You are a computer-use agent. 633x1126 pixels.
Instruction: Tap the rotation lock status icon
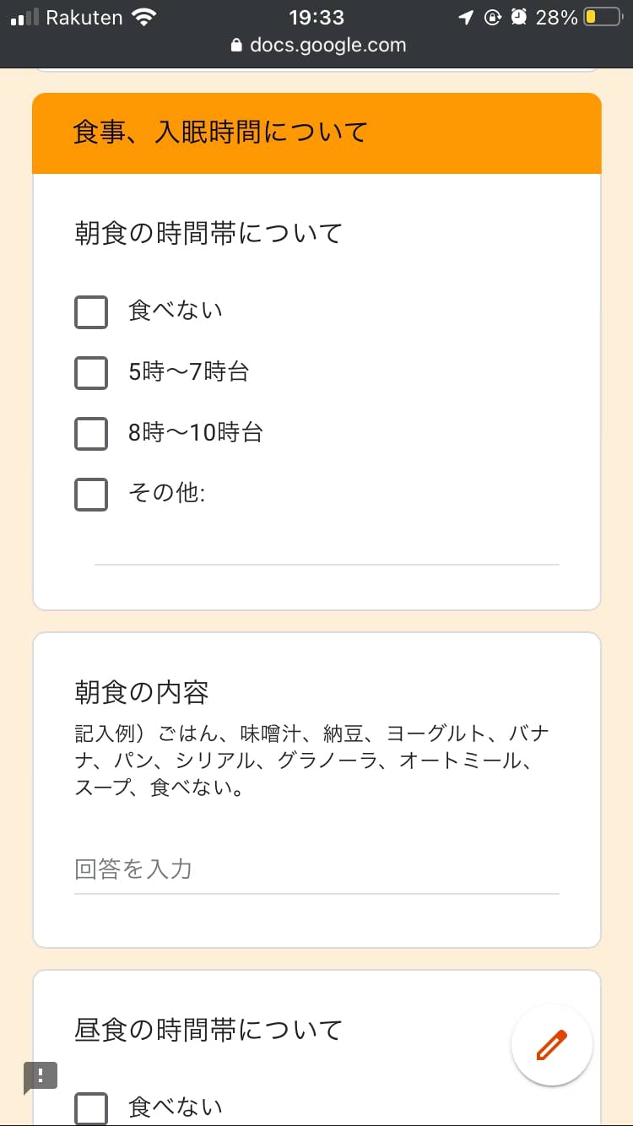pyautogui.click(x=493, y=17)
